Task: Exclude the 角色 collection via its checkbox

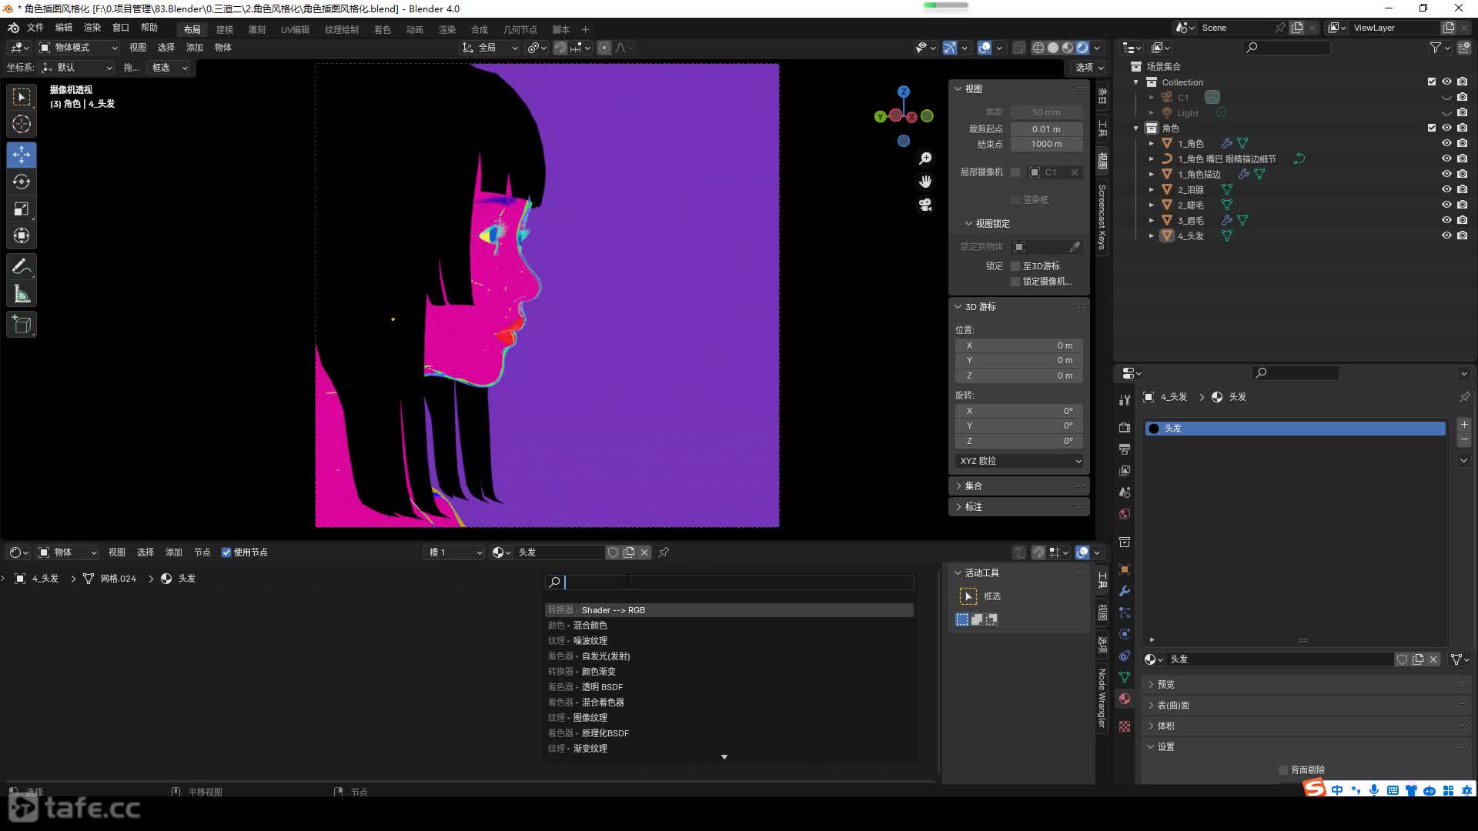Action: click(1432, 128)
